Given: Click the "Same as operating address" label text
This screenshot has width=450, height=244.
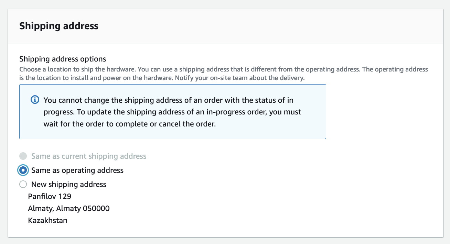Looking at the screenshot, I should click(77, 170).
